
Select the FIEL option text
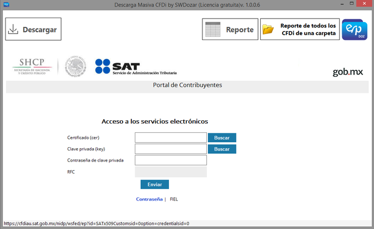[174, 199]
